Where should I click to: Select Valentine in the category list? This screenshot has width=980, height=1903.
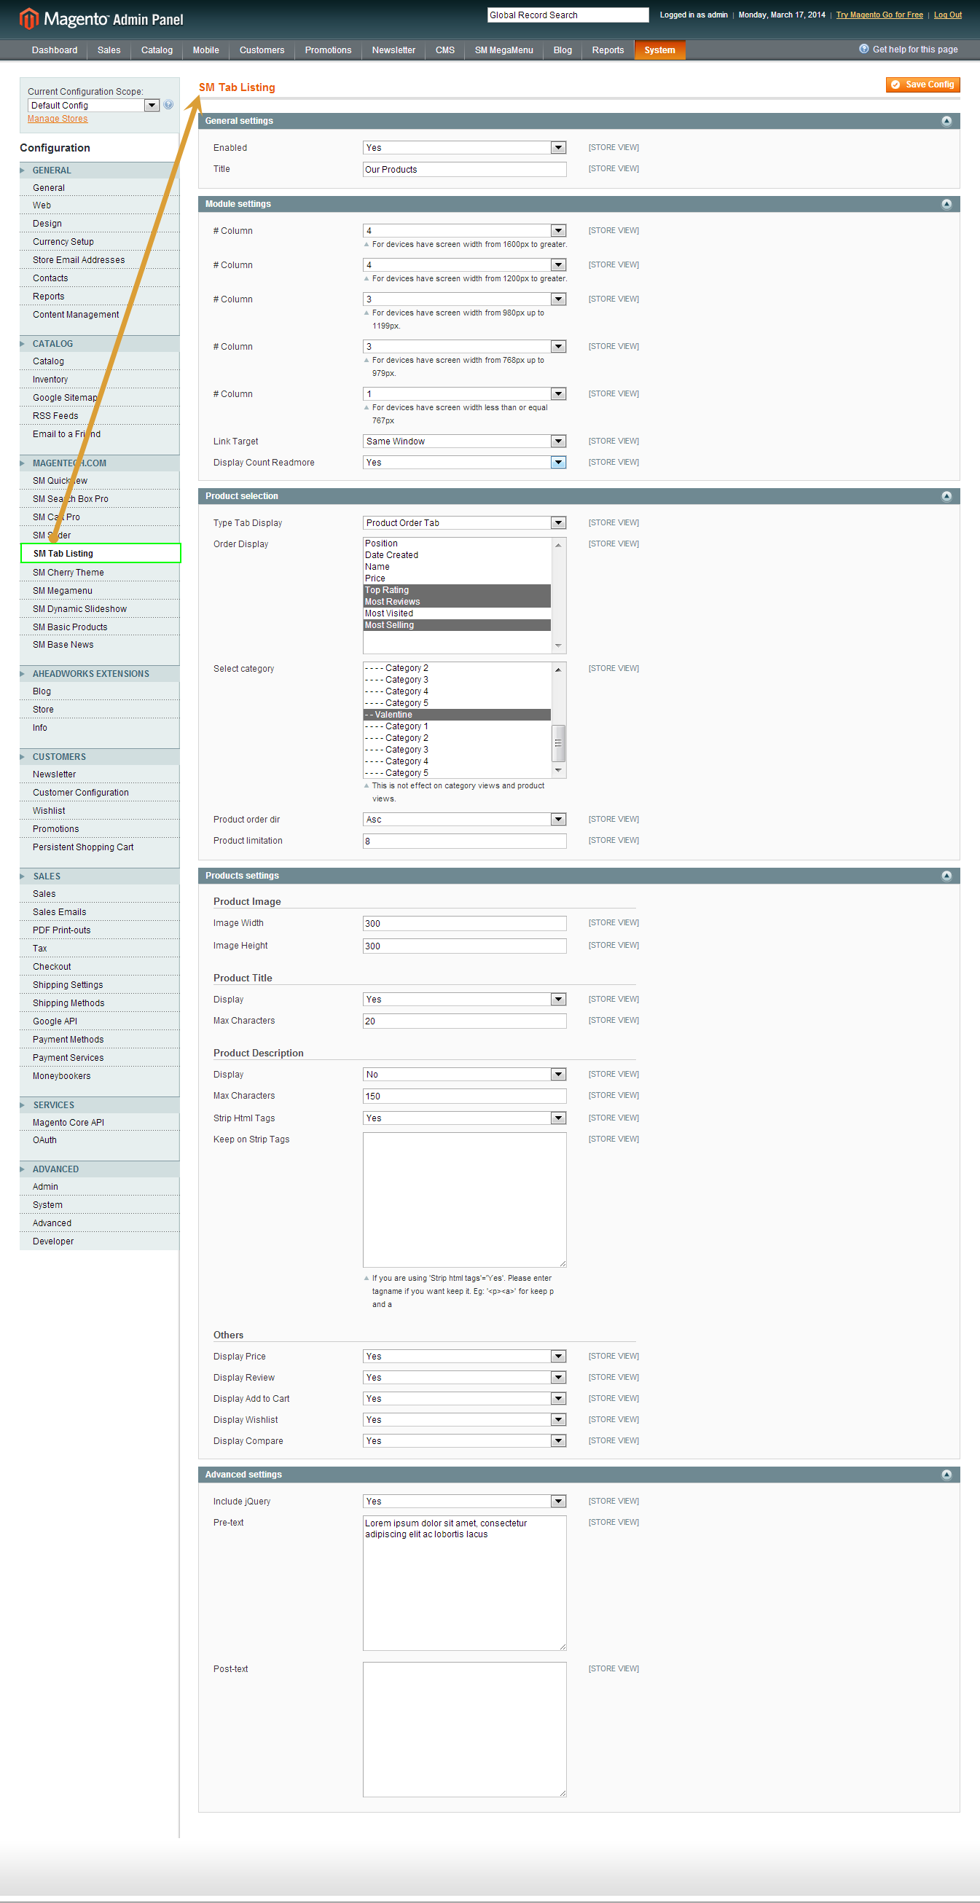[x=457, y=715]
